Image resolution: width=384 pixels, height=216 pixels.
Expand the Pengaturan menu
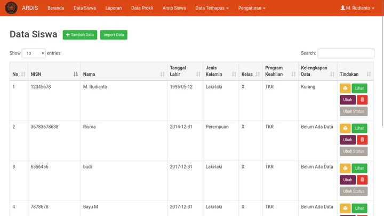252,8
